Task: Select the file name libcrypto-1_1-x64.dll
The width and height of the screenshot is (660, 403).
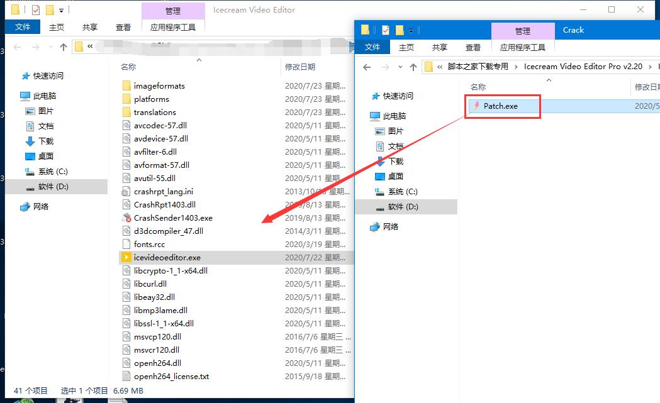Action: click(x=171, y=271)
